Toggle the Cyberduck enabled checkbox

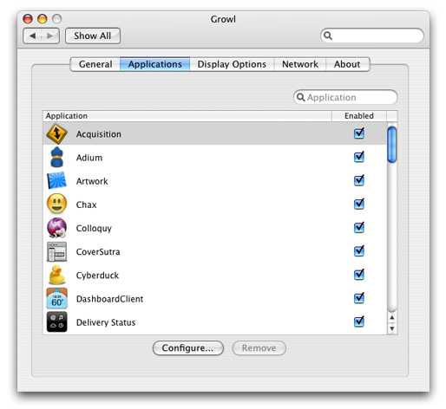(x=359, y=275)
